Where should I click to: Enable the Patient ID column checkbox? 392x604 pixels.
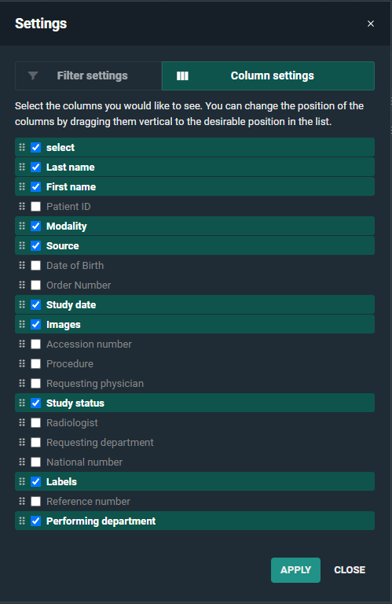tap(36, 207)
